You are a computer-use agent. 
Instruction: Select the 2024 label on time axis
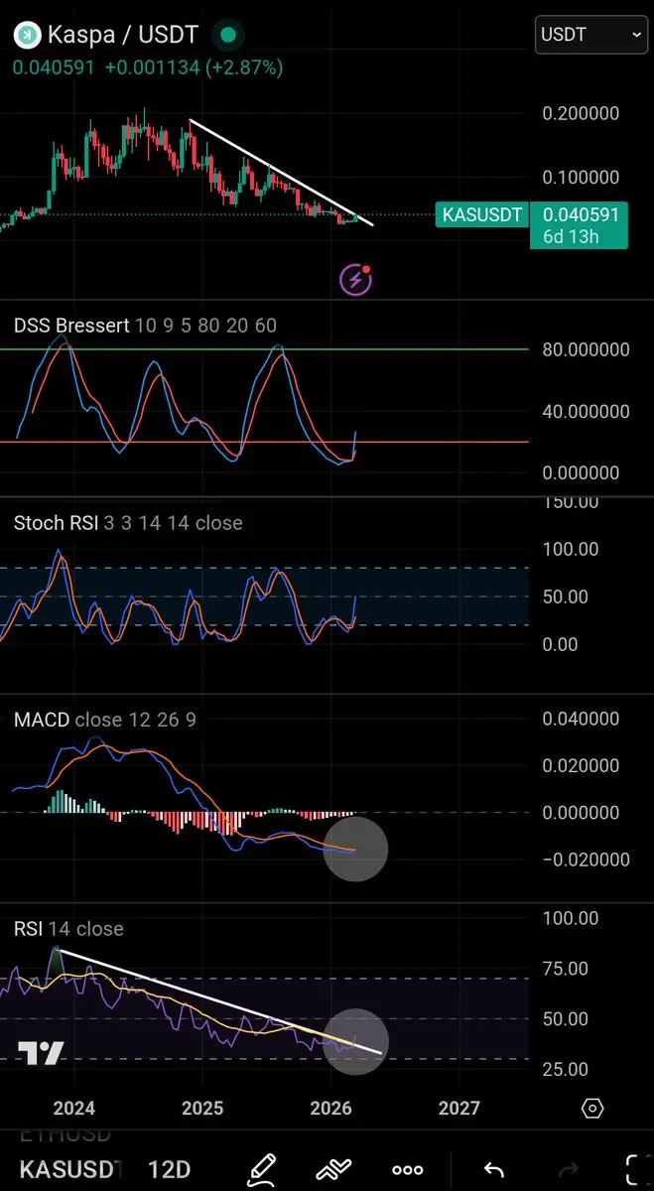pos(74,1108)
